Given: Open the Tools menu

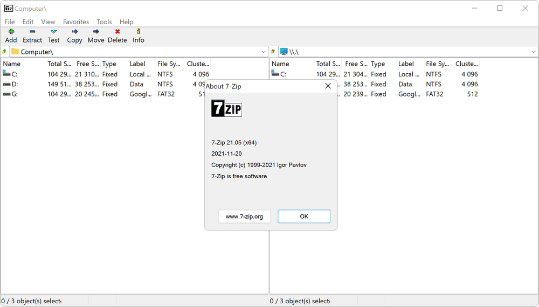Looking at the screenshot, I should (104, 22).
